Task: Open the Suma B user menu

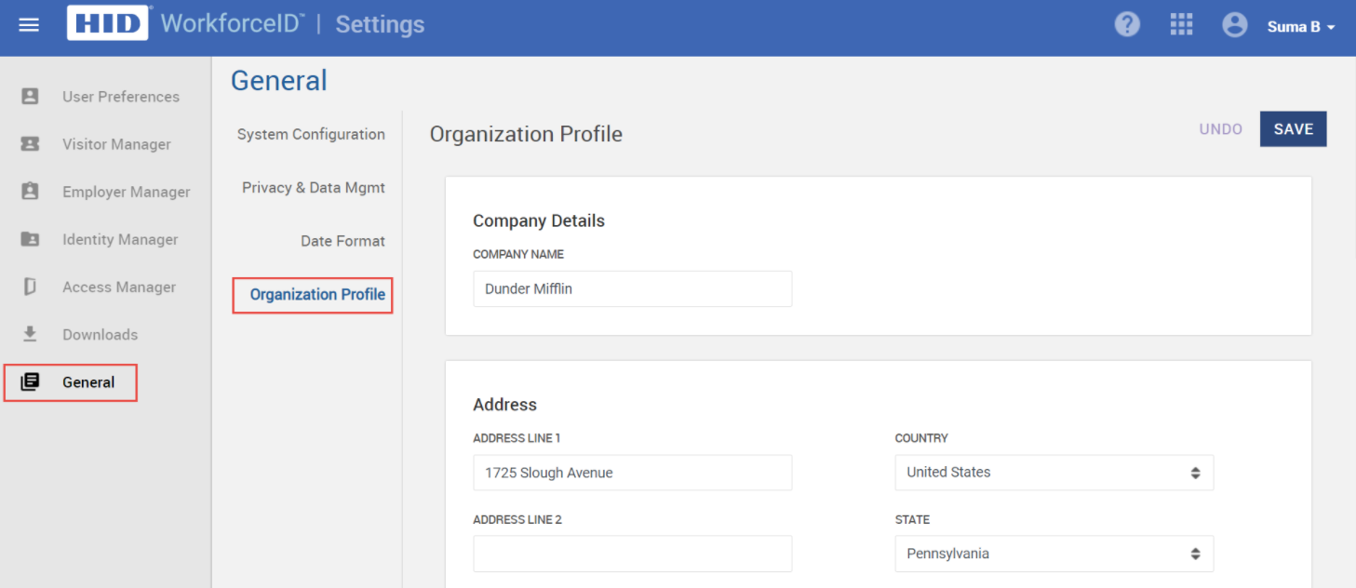Action: (x=1300, y=27)
